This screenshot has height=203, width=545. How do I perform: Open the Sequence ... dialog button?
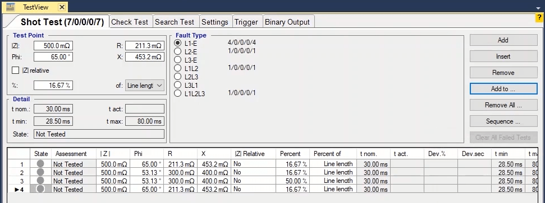503,121
